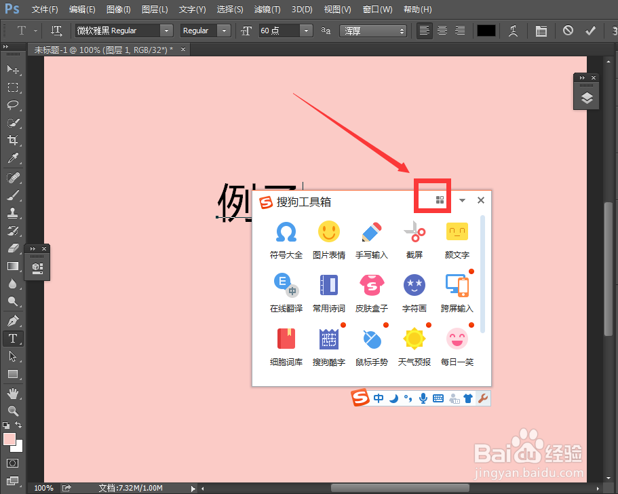Select the Crop tool
The height and width of the screenshot is (494, 618).
coord(13,140)
